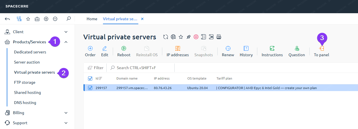The width and height of the screenshot is (358, 129).
Task: Switch to the Home tab
Action: click(x=92, y=19)
